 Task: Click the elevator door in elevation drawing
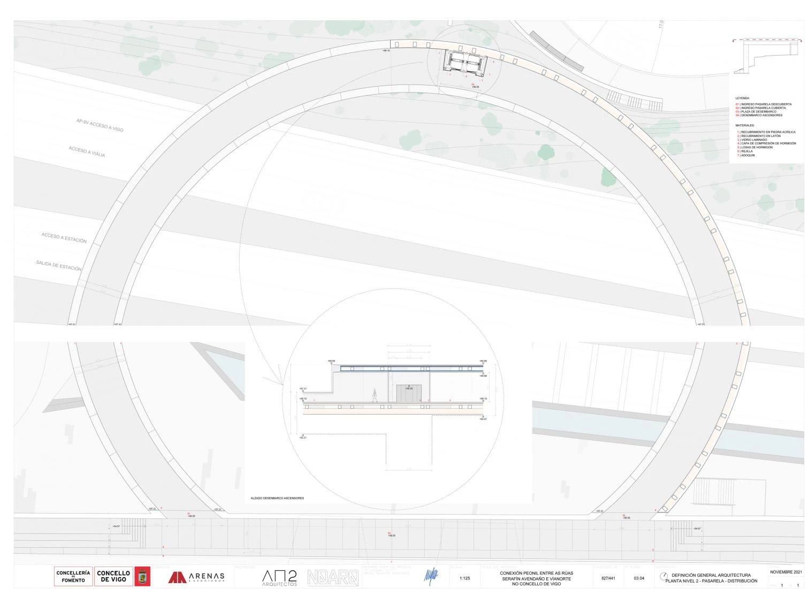click(x=409, y=393)
